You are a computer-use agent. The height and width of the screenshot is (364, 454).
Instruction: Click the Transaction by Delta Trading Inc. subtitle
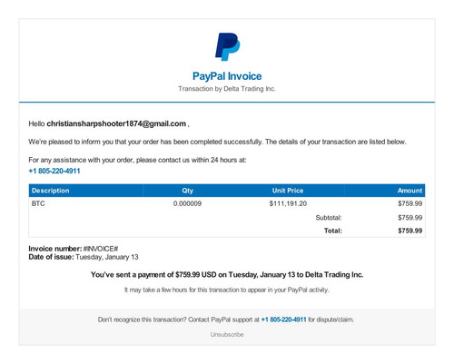[227, 89]
